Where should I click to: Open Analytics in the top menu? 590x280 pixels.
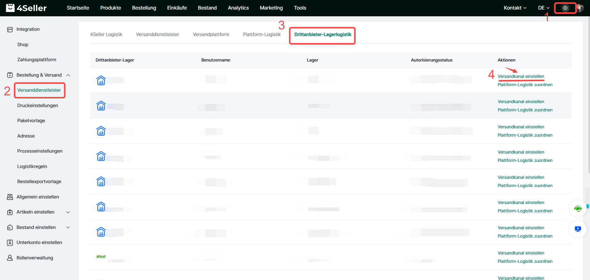238,8
